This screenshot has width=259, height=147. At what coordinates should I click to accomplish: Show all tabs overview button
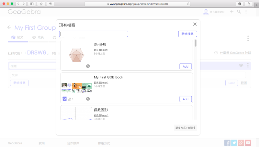click(50, 4)
